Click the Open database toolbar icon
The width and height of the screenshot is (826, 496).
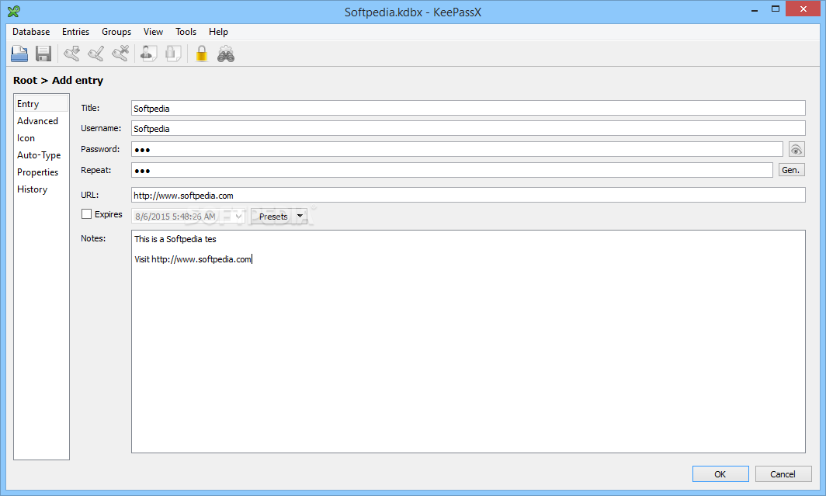[x=19, y=54]
